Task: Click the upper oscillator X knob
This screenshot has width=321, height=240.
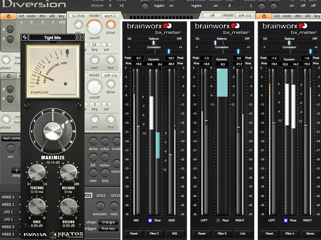Action: 10,29
